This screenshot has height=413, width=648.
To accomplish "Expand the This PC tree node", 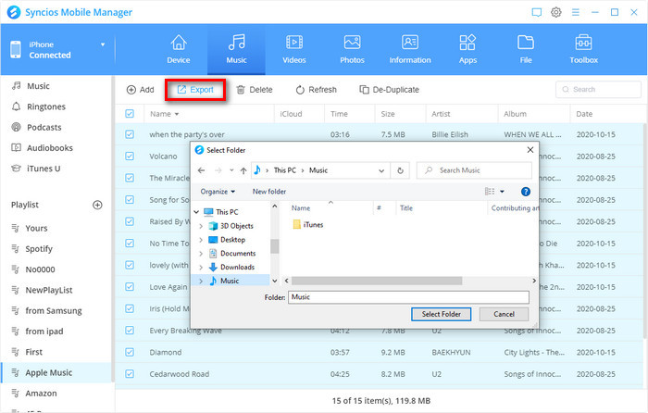I will coord(195,212).
